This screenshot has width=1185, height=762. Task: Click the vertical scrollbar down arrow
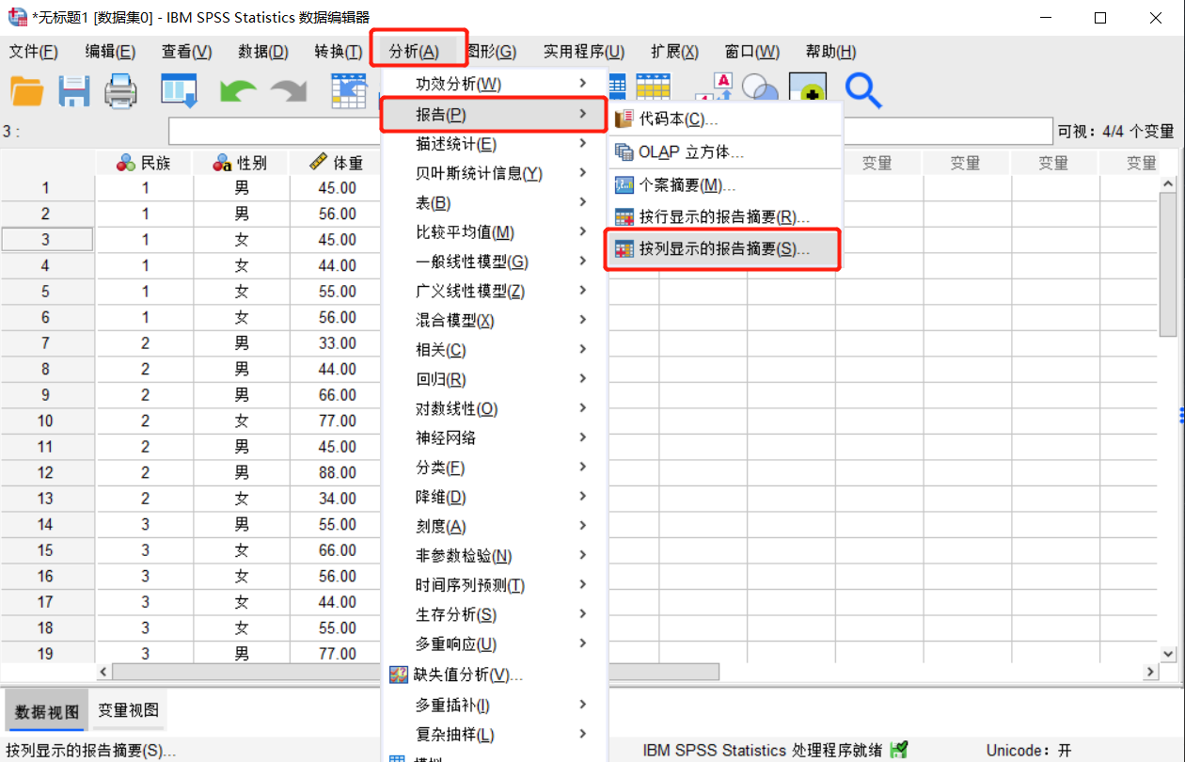[x=1169, y=654]
